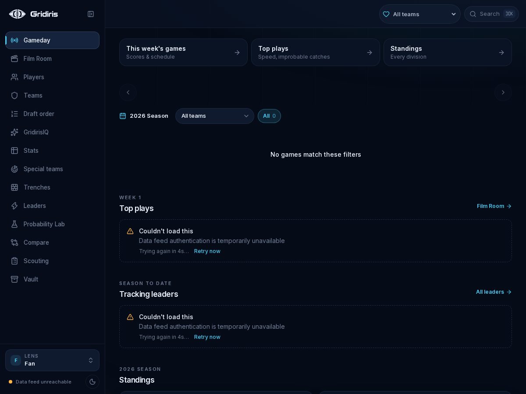Open the Gameday section in the sidebar
The image size is (526, 394).
tap(53, 40)
